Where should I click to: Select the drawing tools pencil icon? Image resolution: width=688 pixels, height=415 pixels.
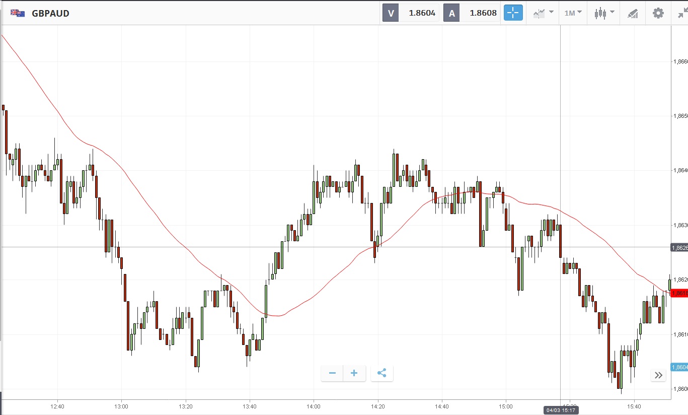pos(633,14)
